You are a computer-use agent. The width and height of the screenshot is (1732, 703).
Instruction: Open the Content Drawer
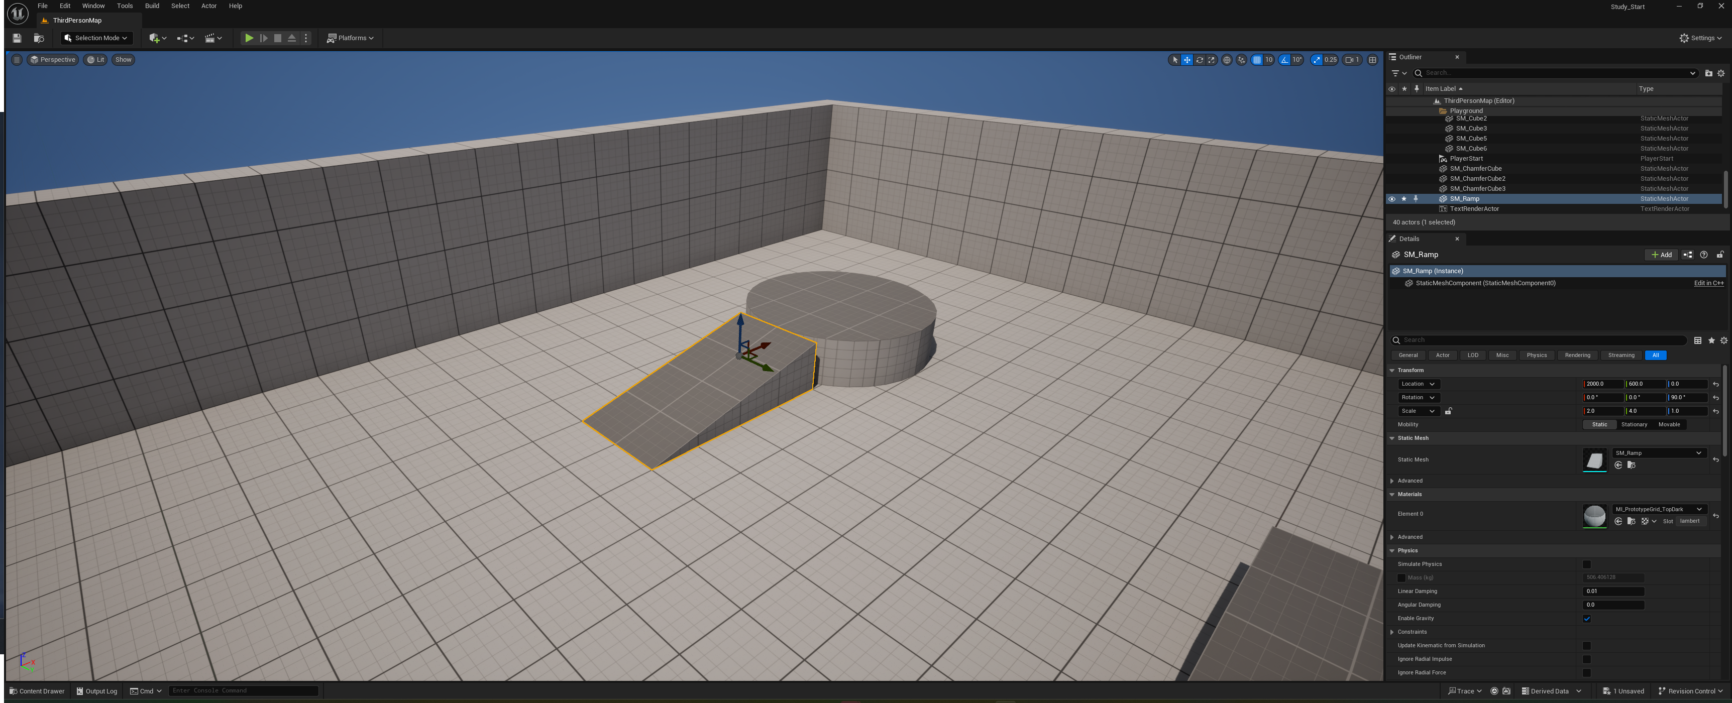[37, 691]
